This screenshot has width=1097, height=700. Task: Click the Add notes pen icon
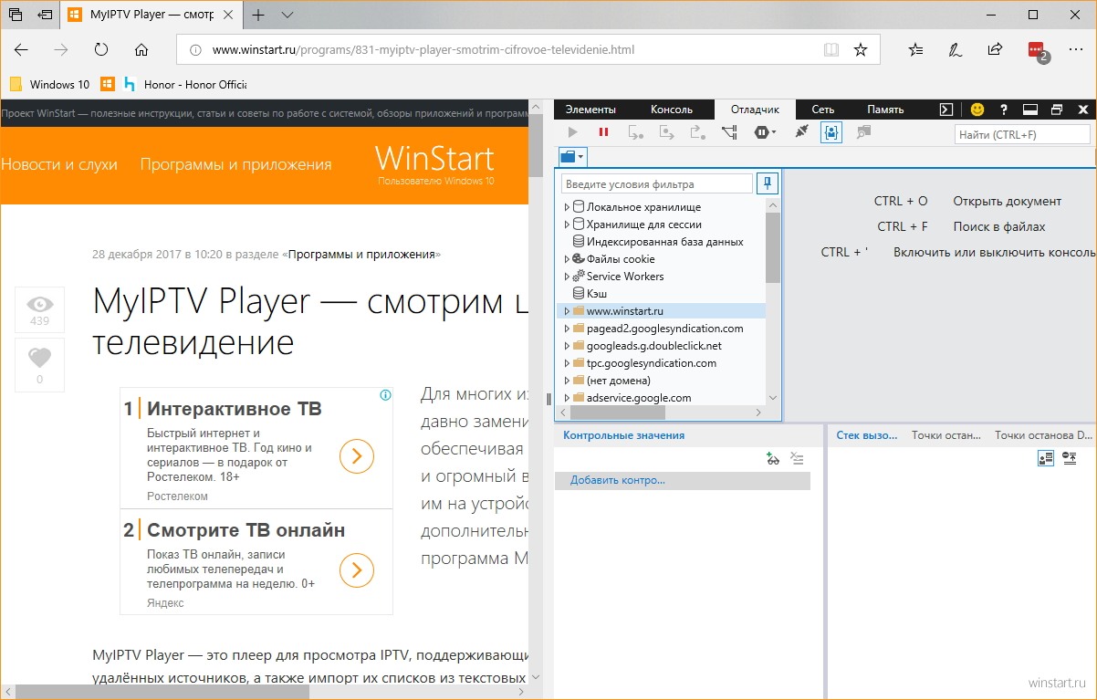[x=956, y=50]
